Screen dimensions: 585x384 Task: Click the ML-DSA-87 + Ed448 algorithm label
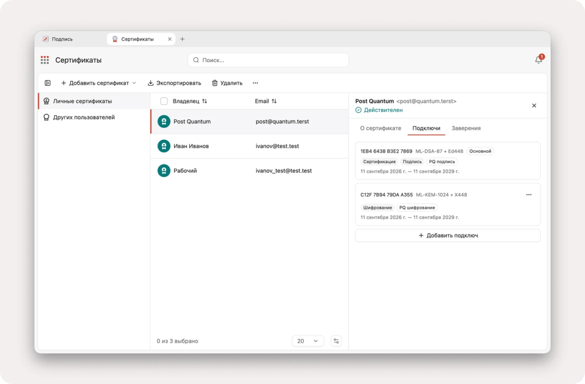tap(439, 151)
